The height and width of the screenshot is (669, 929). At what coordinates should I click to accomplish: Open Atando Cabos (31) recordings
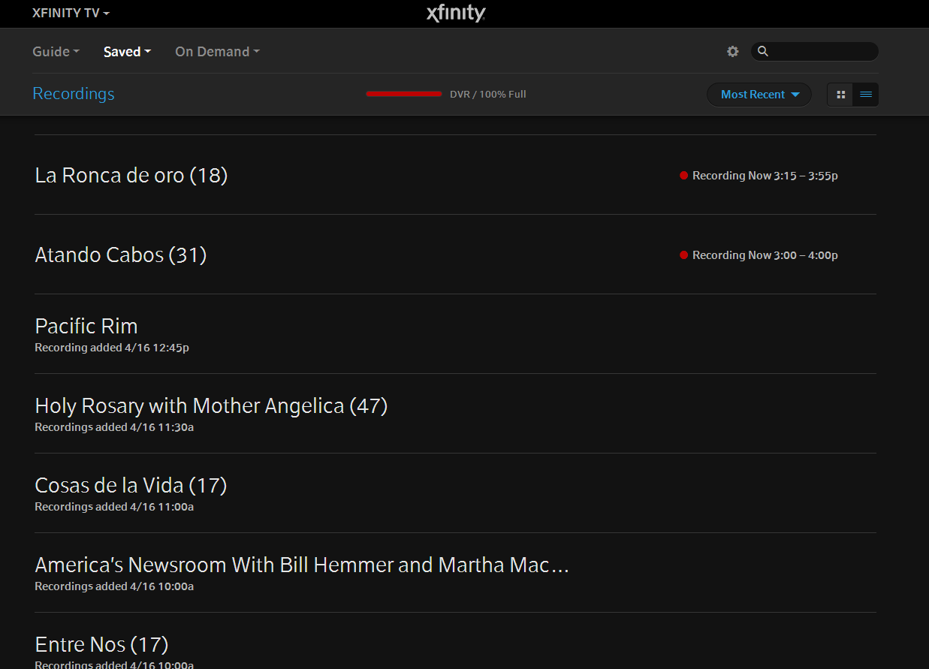pyautogui.click(x=121, y=255)
